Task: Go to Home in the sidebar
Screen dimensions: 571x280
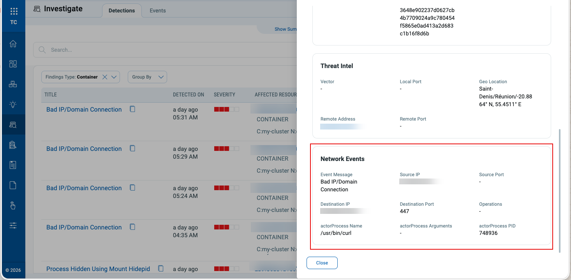Action: (13, 44)
